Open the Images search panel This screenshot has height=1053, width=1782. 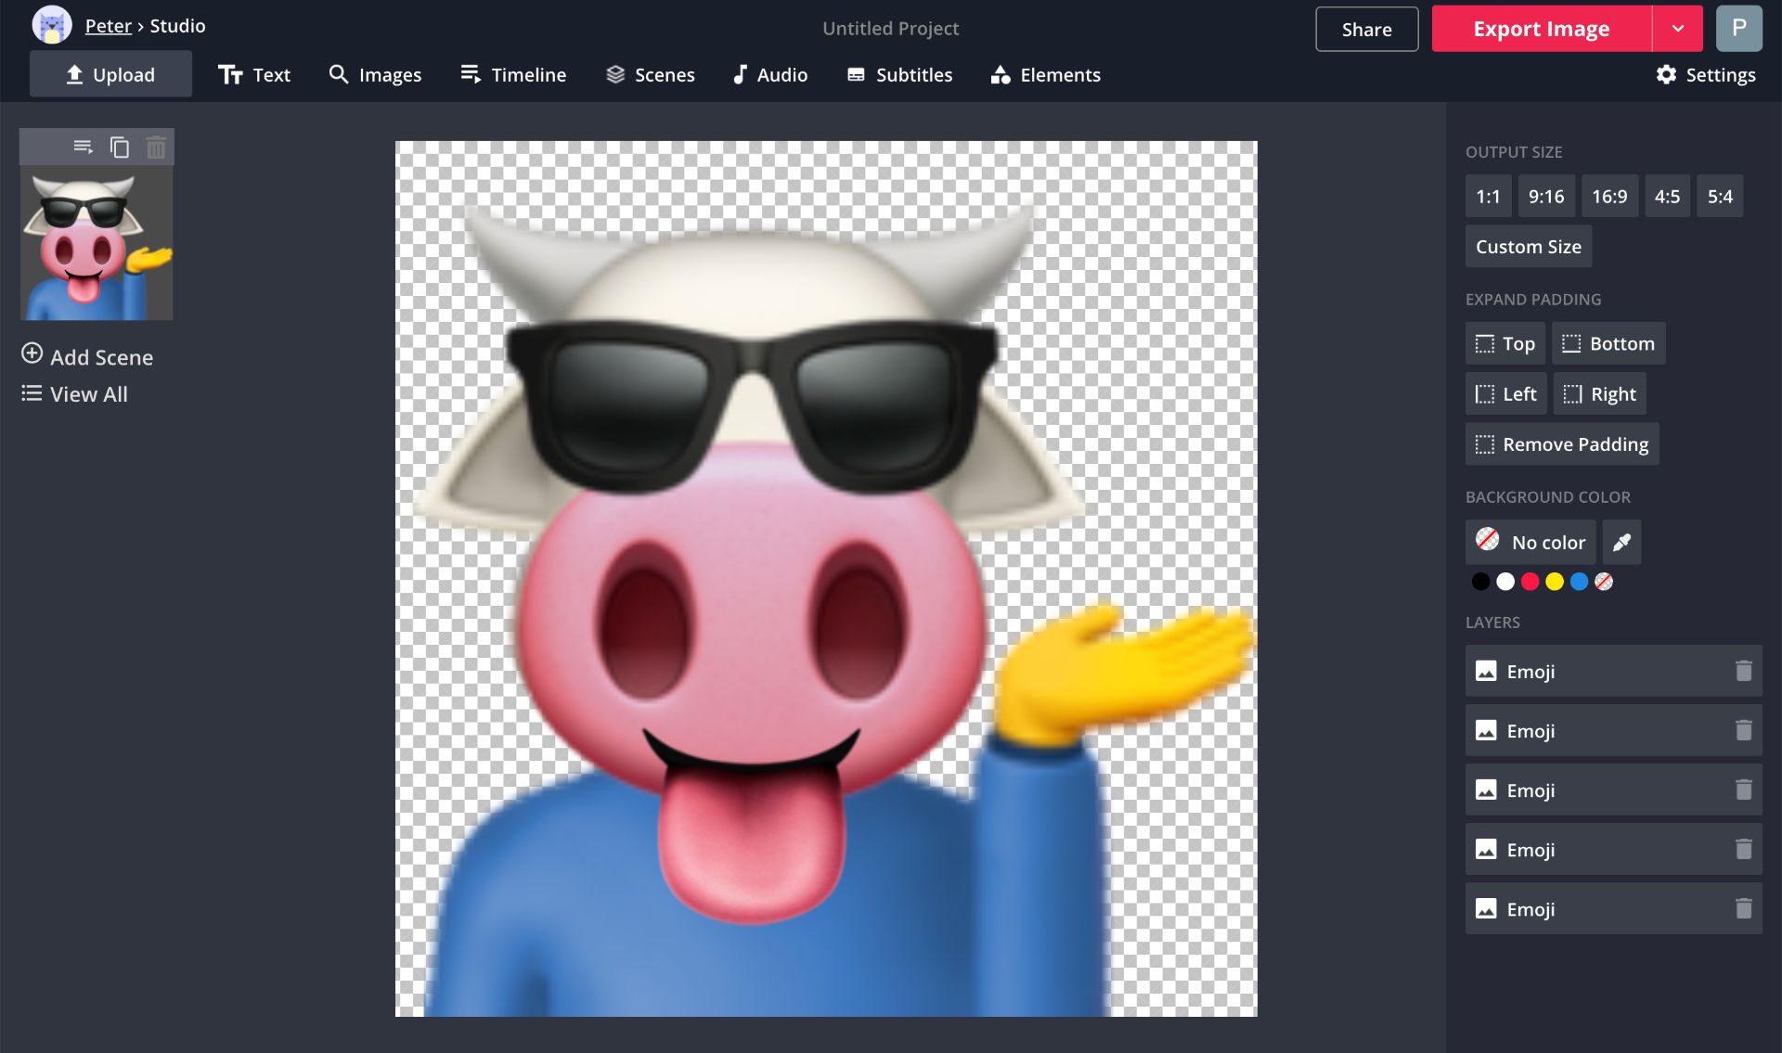click(375, 74)
